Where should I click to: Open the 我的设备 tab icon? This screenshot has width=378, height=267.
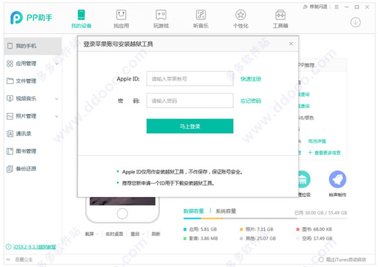[81, 15]
